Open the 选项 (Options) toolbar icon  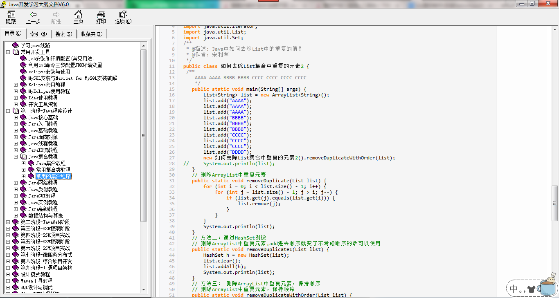(x=123, y=15)
